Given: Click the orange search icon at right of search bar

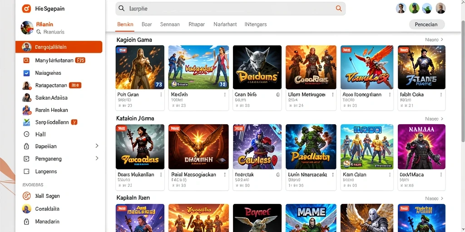Looking at the screenshot, I should coord(339,8).
